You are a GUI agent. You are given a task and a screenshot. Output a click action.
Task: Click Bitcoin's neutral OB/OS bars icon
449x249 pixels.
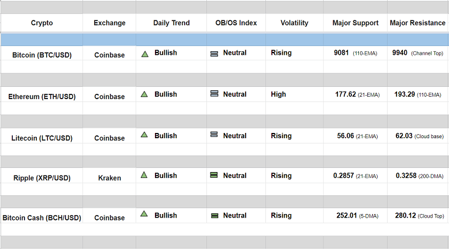point(214,54)
